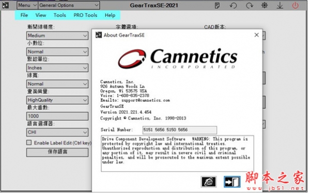The image size is (310, 194).
Task: Click the Copyright Camnetics, Inc. 1998-2013 line
Action: (x=143, y=118)
